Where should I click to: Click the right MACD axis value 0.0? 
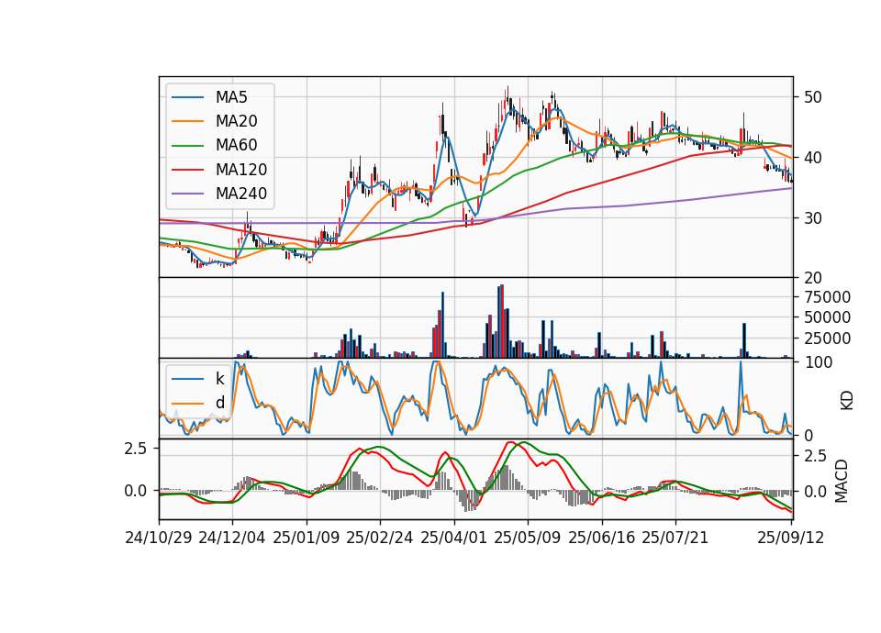[x=816, y=492]
